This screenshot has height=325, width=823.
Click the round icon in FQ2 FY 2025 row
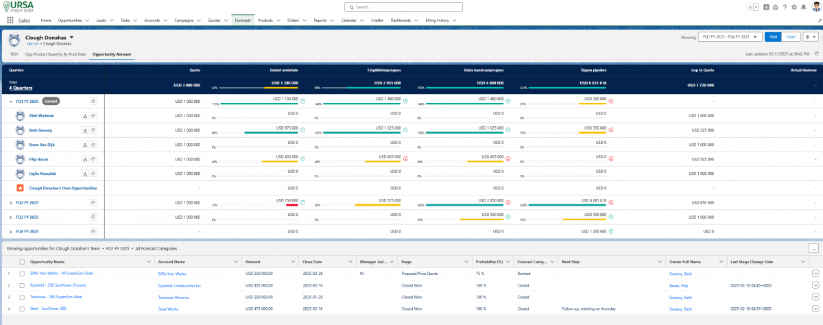pos(93,203)
